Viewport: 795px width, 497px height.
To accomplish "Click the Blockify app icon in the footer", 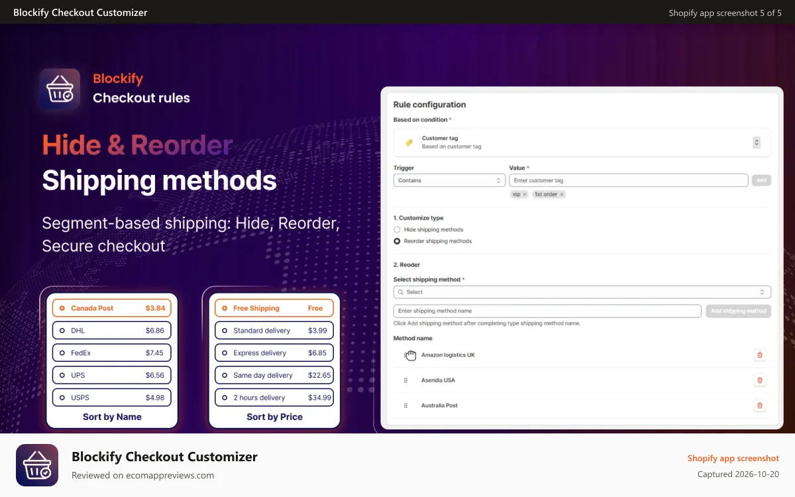I will pyautogui.click(x=37, y=465).
